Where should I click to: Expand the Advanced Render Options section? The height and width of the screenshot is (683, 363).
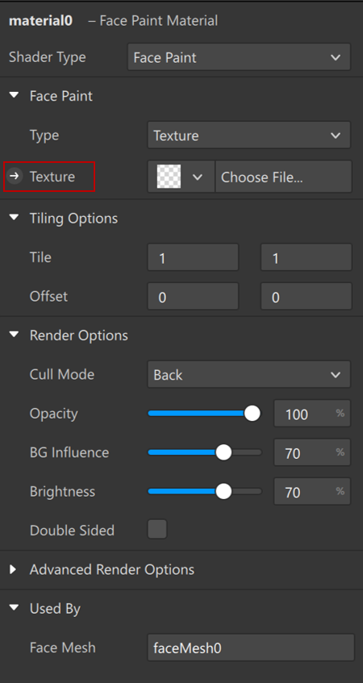pos(13,569)
